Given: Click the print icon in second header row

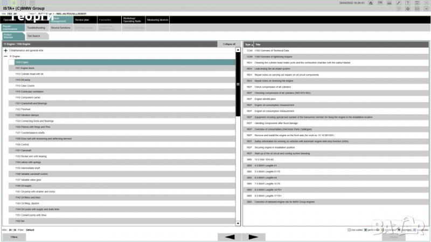Looking at the screenshot, I should tap(417, 9).
